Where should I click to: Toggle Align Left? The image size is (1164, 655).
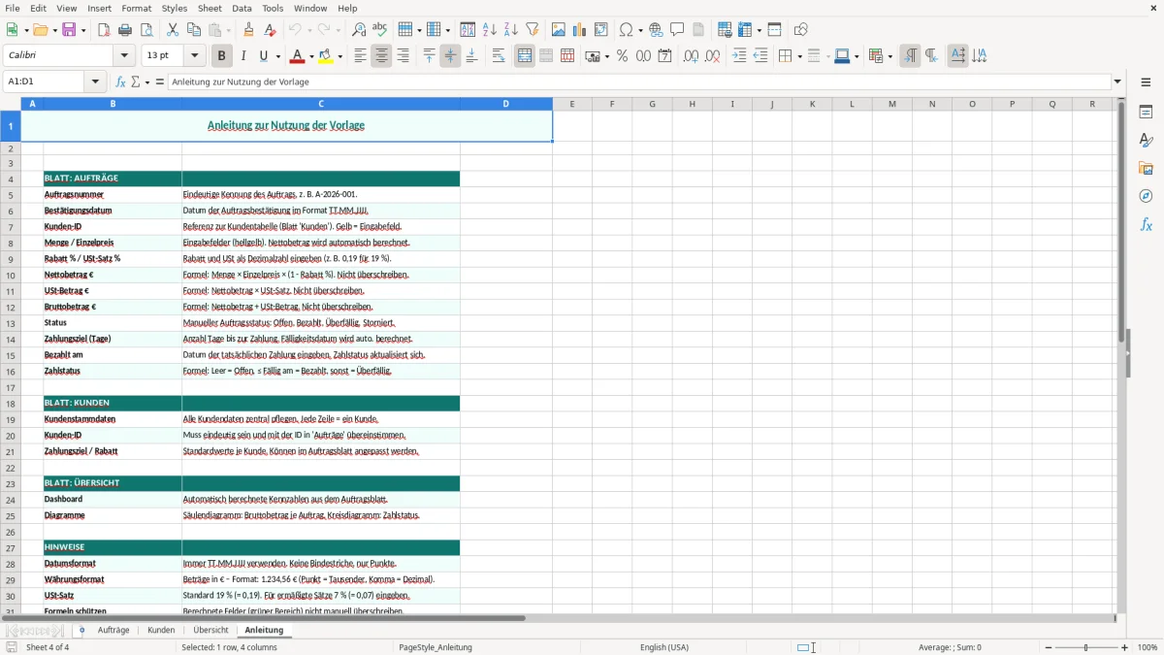[x=360, y=56]
